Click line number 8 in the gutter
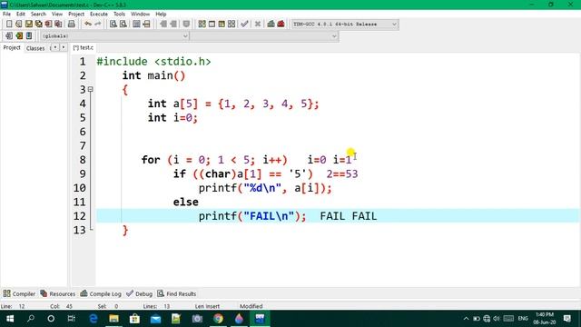The image size is (581, 327). tap(83, 160)
